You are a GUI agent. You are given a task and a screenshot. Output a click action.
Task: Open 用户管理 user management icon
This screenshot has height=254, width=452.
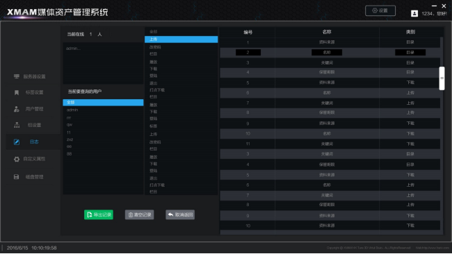pyautogui.click(x=17, y=109)
